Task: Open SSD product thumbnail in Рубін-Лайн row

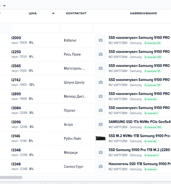Action: 101,138
